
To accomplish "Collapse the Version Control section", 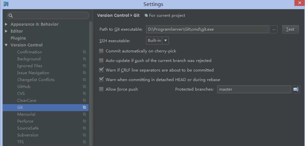I will tap(6, 45).
